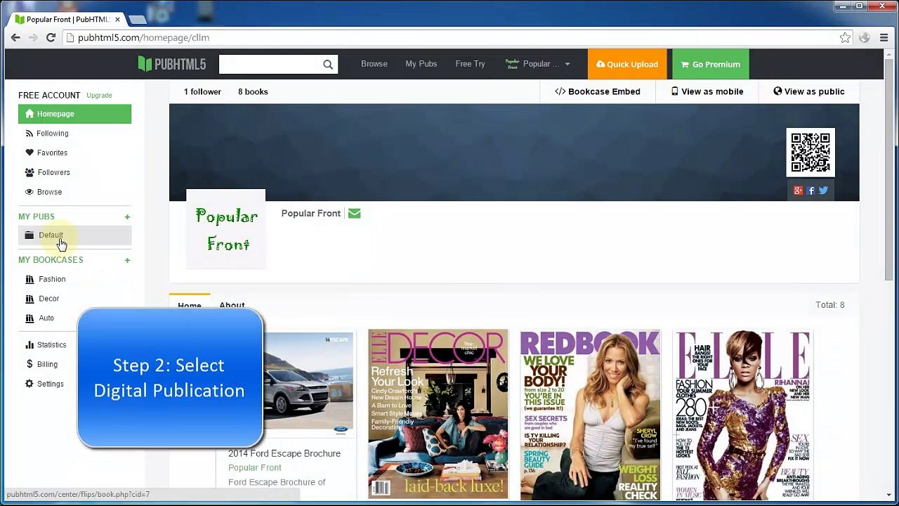
Task: Open Statistics in the sidebar
Action: [51, 345]
